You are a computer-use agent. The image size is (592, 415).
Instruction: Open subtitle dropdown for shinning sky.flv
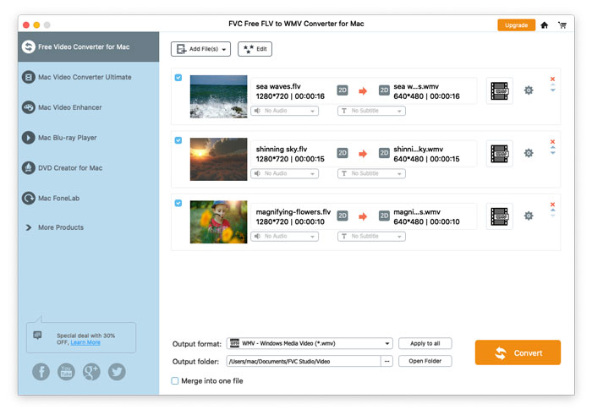click(371, 173)
